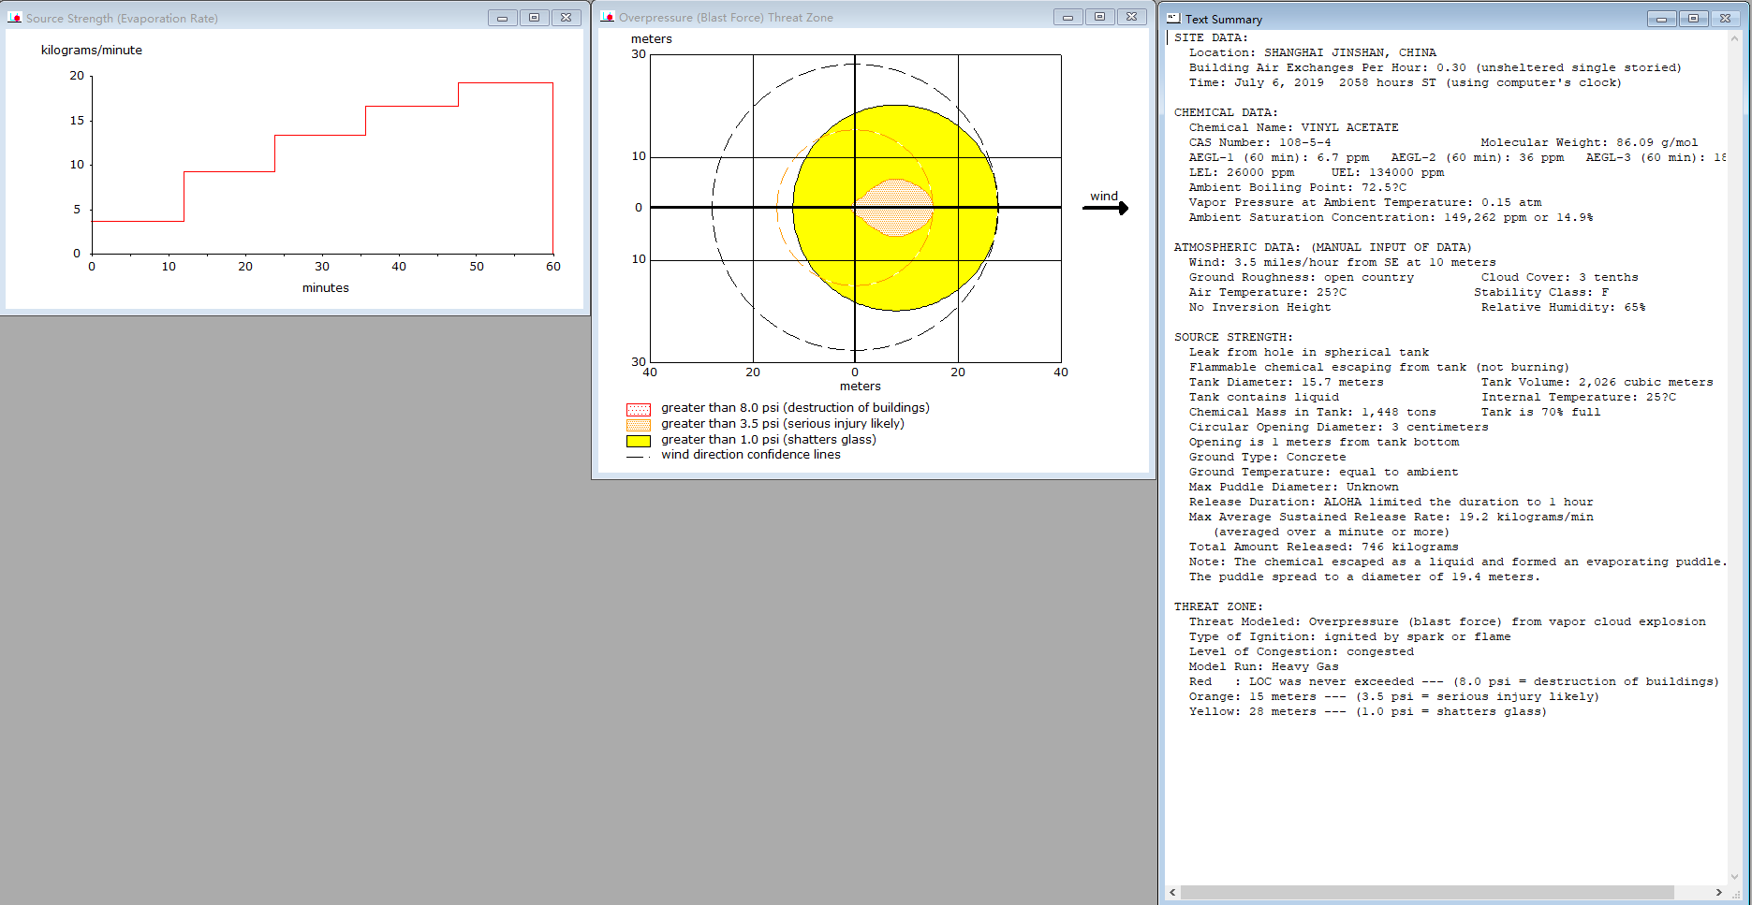Click the Text Summary horizontal scrollbar thumb

(1427, 892)
